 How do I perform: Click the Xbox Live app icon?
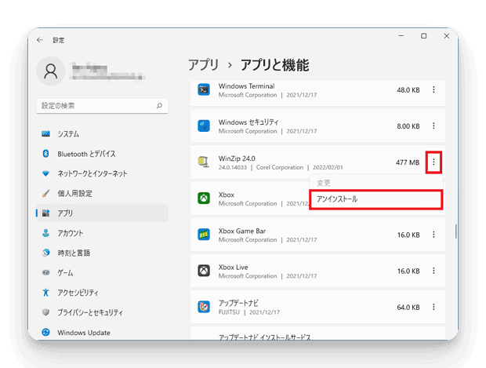click(204, 271)
